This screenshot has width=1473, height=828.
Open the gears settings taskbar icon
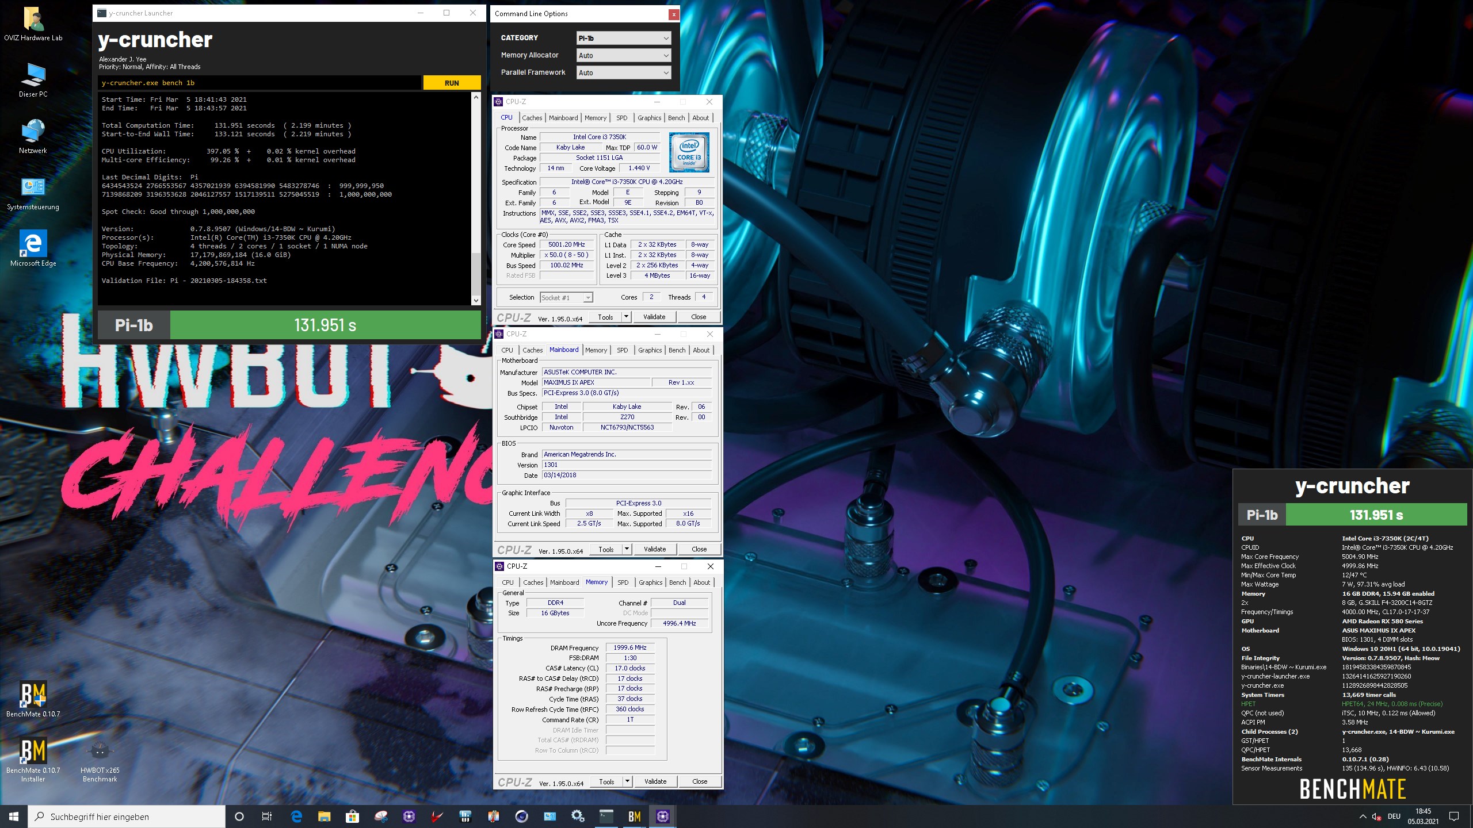click(578, 816)
